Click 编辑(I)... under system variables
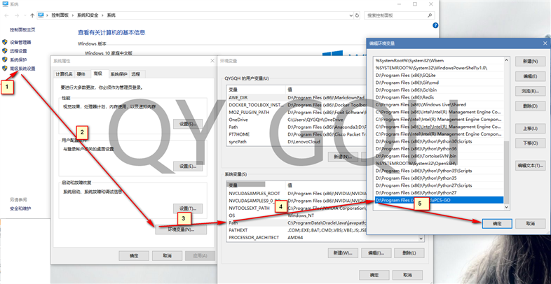 click(376, 253)
